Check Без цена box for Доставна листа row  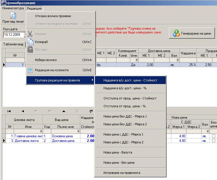(214, 140)
